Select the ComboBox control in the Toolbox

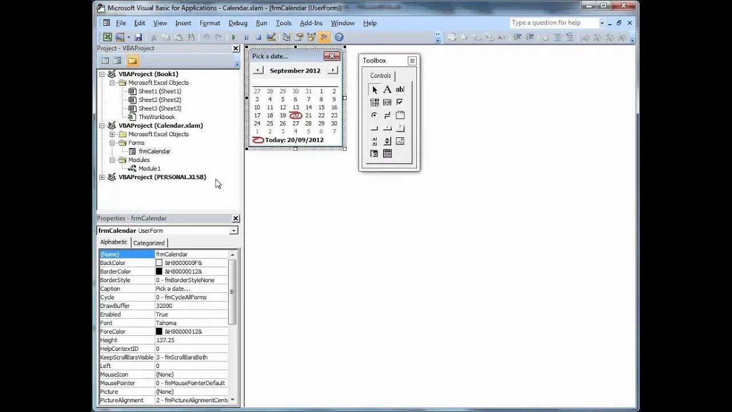coord(374,102)
